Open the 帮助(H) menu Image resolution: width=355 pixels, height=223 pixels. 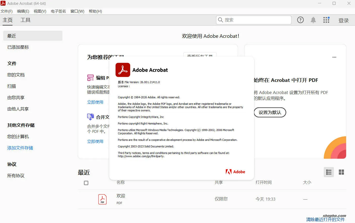95,11
